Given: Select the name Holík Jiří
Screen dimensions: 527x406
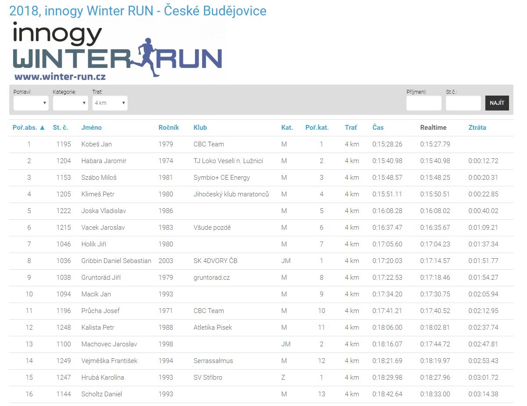Looking at the screenshot, I should coord(94,244).
